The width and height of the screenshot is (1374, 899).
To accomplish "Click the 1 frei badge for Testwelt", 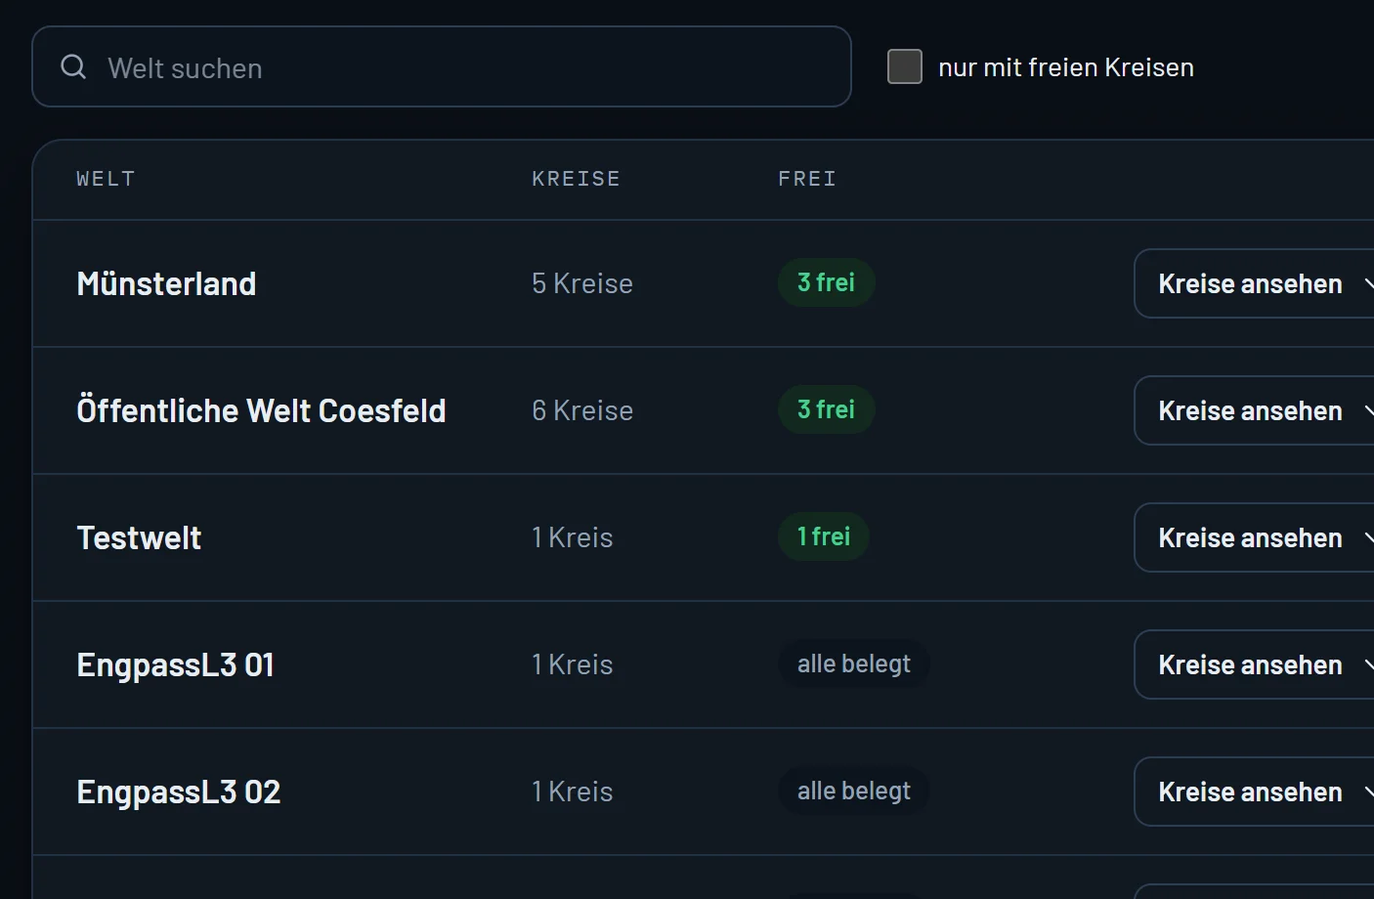I will coord(824,536).
